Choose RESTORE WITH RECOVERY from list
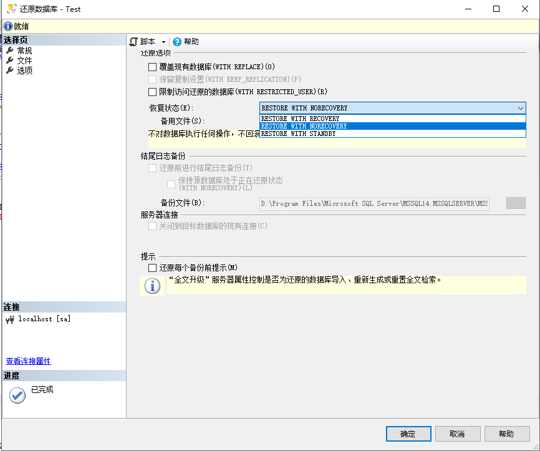 (x=393, y=119)
